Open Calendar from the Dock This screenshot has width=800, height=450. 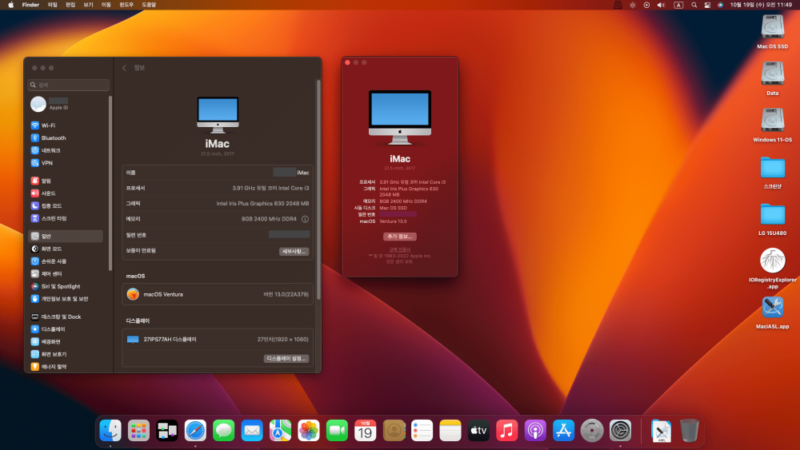click(366, 431)
